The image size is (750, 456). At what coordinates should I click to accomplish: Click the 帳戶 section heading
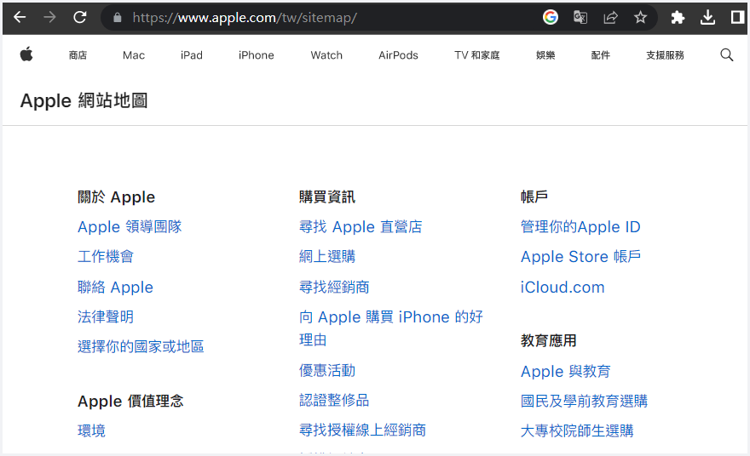click(x=534, y=197)
